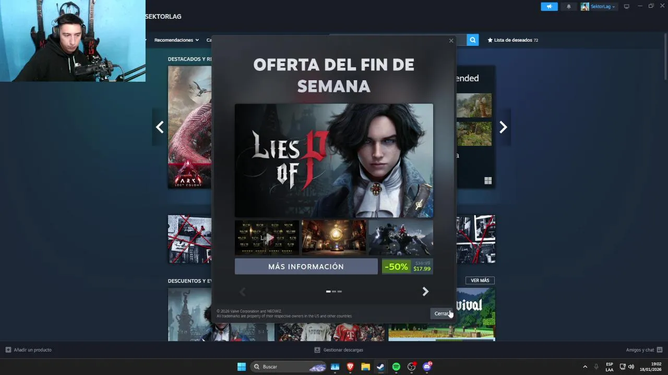Image resolution: width=668 pixels, height=375 pixels.
Task: Select the middle Lies of P screenshot
Action: tap(333, 238)
